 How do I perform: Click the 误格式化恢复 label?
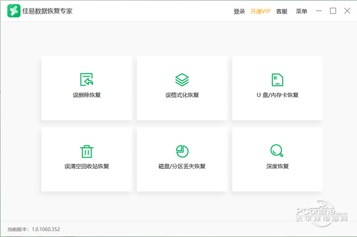(182, 95)
